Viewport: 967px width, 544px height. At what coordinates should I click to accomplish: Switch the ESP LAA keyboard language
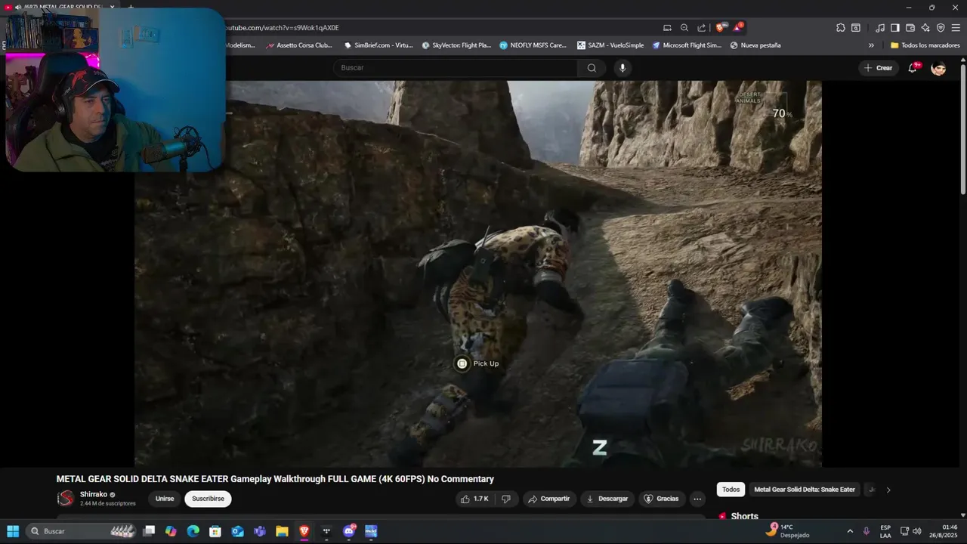[885, 531]
